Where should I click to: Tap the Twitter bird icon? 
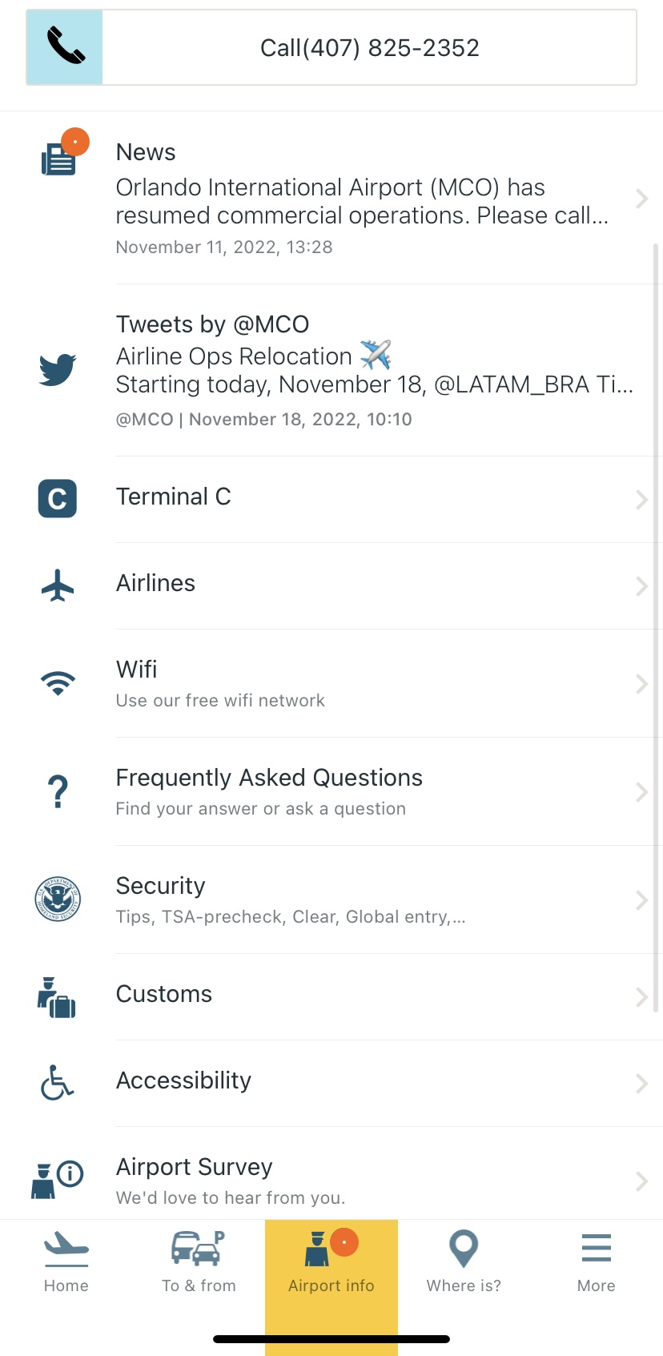pyautogui.click(x=58, y=369)
